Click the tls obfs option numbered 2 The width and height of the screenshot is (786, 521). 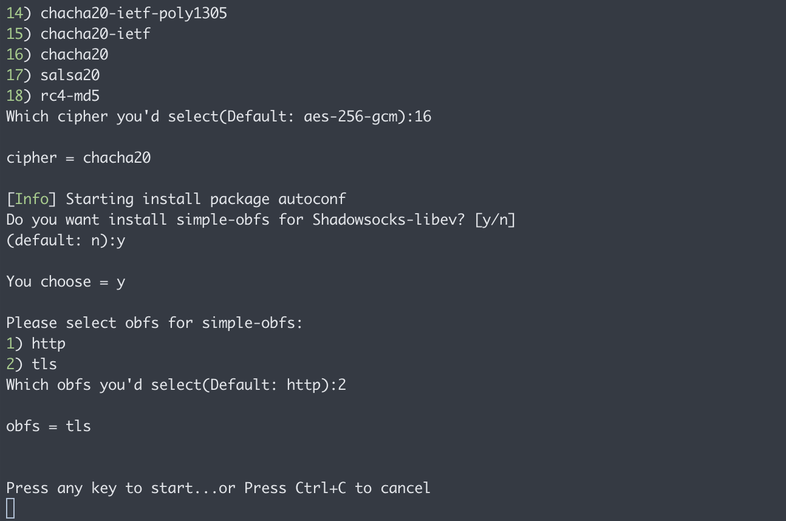pyautogui.click(x=32, y=364)
